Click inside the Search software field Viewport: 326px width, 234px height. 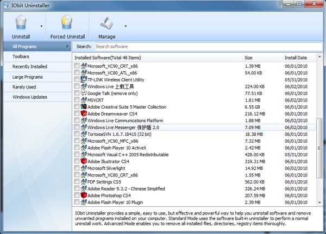tap(209, 47)
